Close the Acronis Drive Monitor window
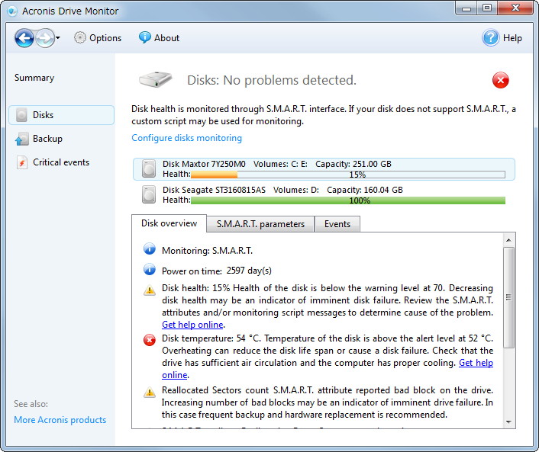539x452 pixels. click(515, 8)
